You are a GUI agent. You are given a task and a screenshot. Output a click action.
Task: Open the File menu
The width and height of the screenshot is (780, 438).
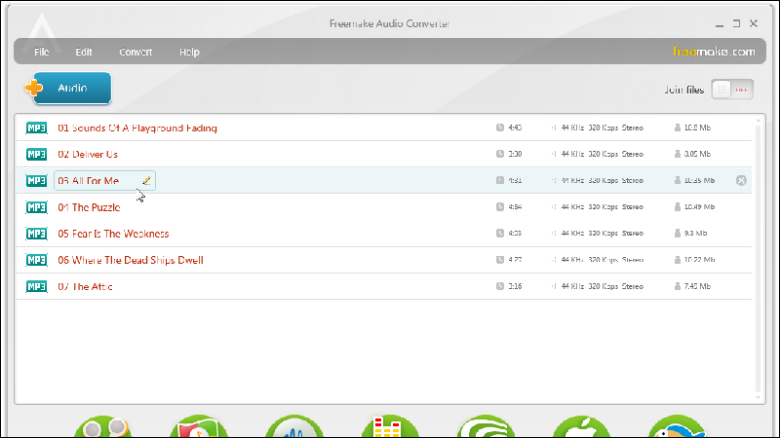(x=41, y=52)
